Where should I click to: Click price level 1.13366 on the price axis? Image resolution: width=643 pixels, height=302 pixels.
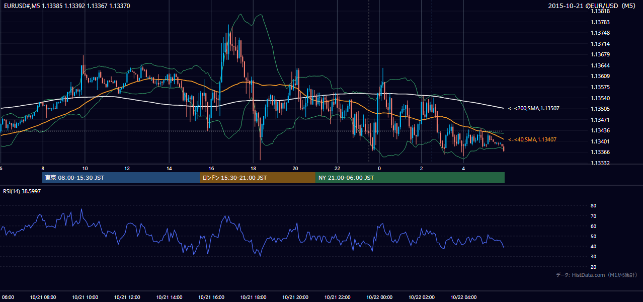tap(600, 152)
